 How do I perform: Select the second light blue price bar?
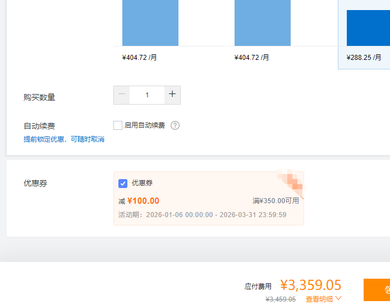[262, 22]
